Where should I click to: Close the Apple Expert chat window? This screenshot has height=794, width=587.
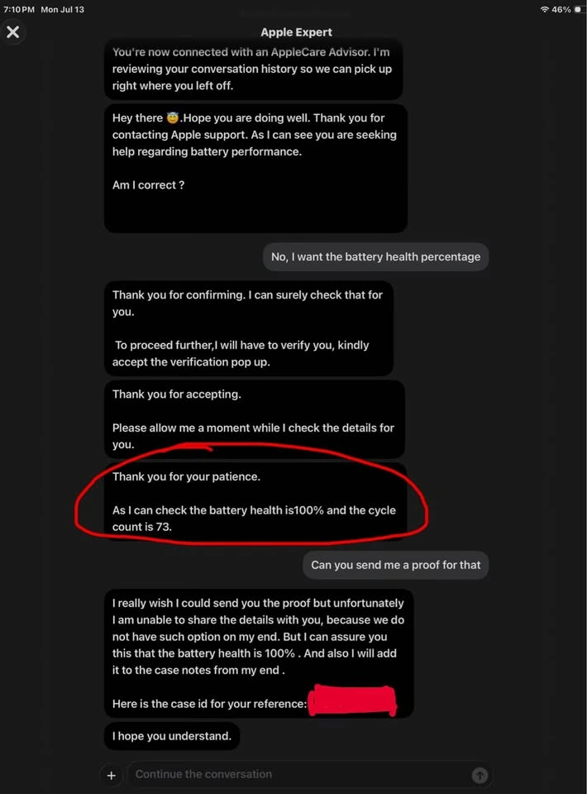click(13, 32)
